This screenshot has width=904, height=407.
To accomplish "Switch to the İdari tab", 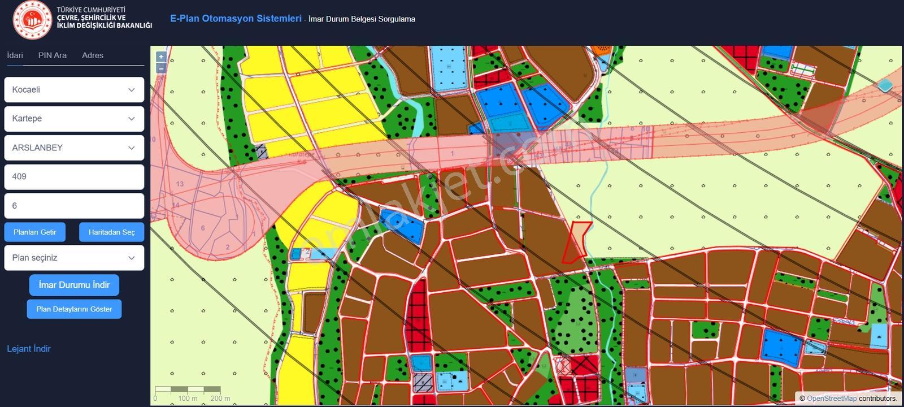I will point(15,55).
